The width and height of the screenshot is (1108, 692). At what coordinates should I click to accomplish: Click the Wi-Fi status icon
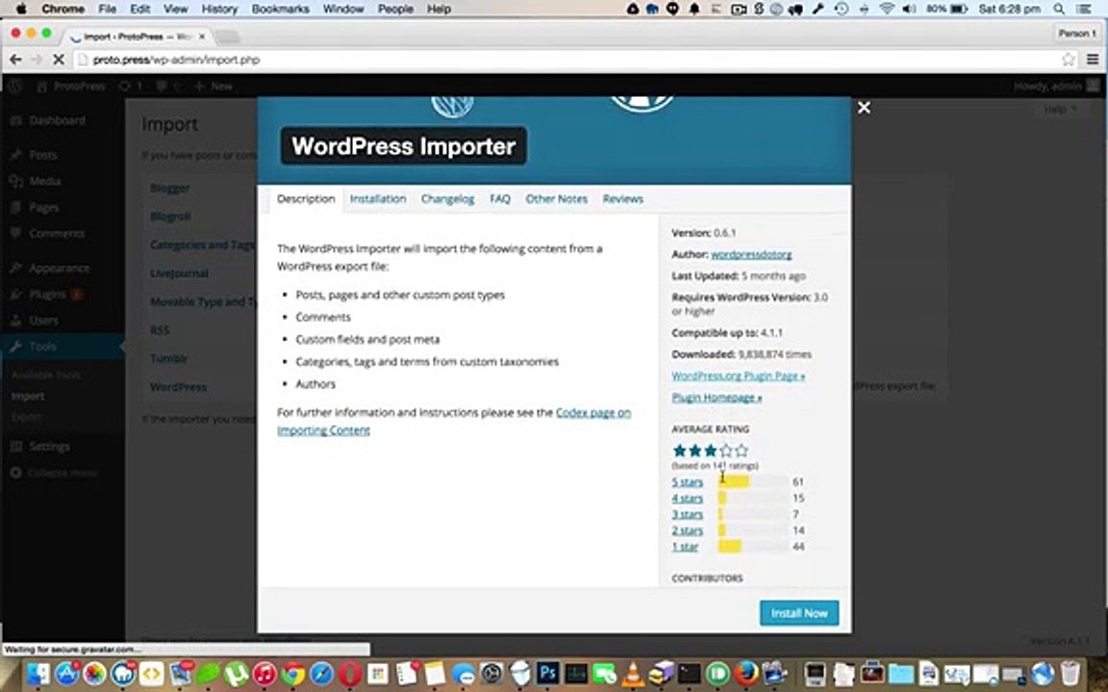886,10
